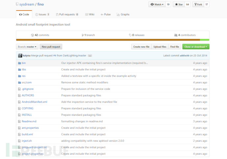Click Find file button

pyautogui.click(x=175, y=47)
